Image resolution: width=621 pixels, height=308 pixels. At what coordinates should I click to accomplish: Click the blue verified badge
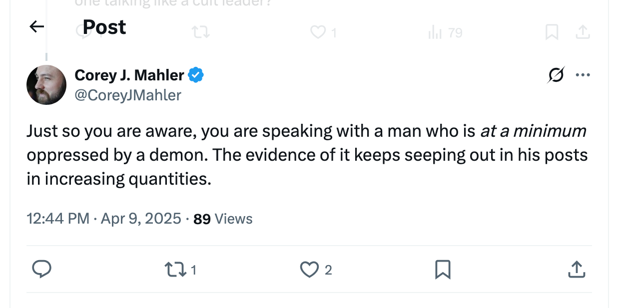click(x=196, y=75)
